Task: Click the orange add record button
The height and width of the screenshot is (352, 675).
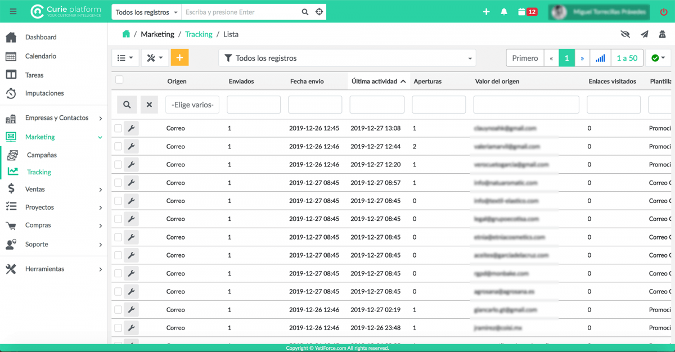Action: (x=179, y=58)
